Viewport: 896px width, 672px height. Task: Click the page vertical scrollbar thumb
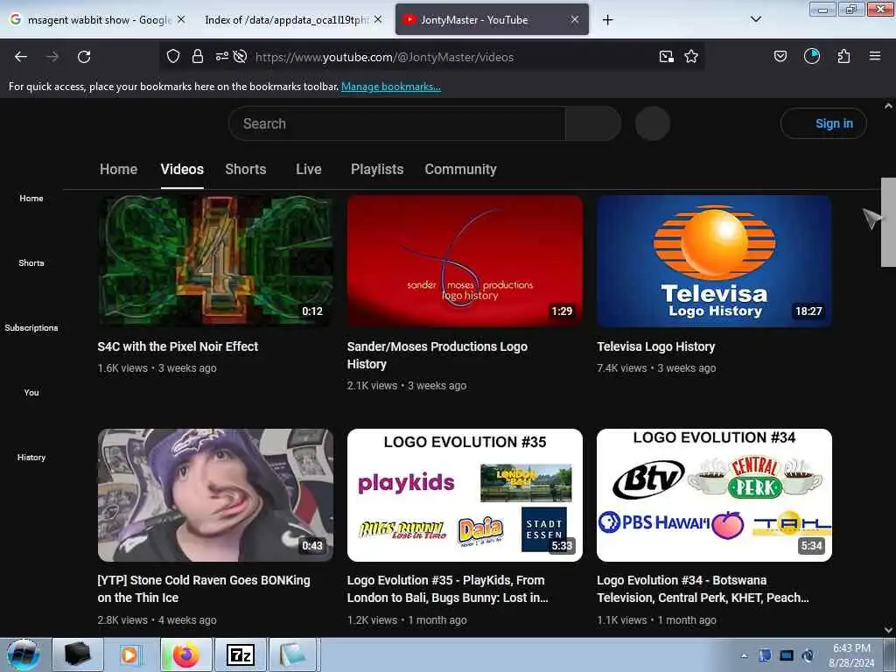(x=888, y=223)
